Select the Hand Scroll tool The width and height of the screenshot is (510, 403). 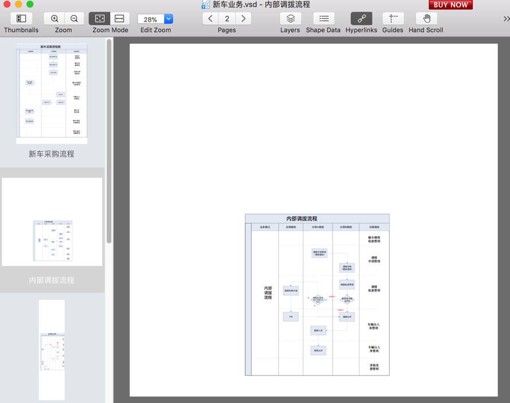[426, 18]
